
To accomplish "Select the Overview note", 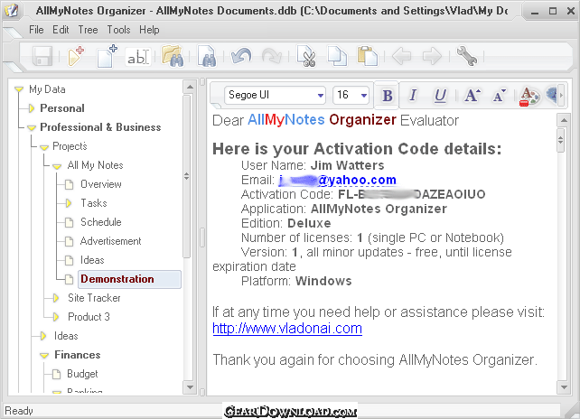I will [101, 184].
